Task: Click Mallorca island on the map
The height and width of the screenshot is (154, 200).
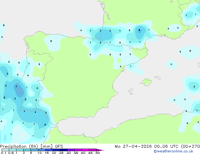Action: click(x=146, y=82)
